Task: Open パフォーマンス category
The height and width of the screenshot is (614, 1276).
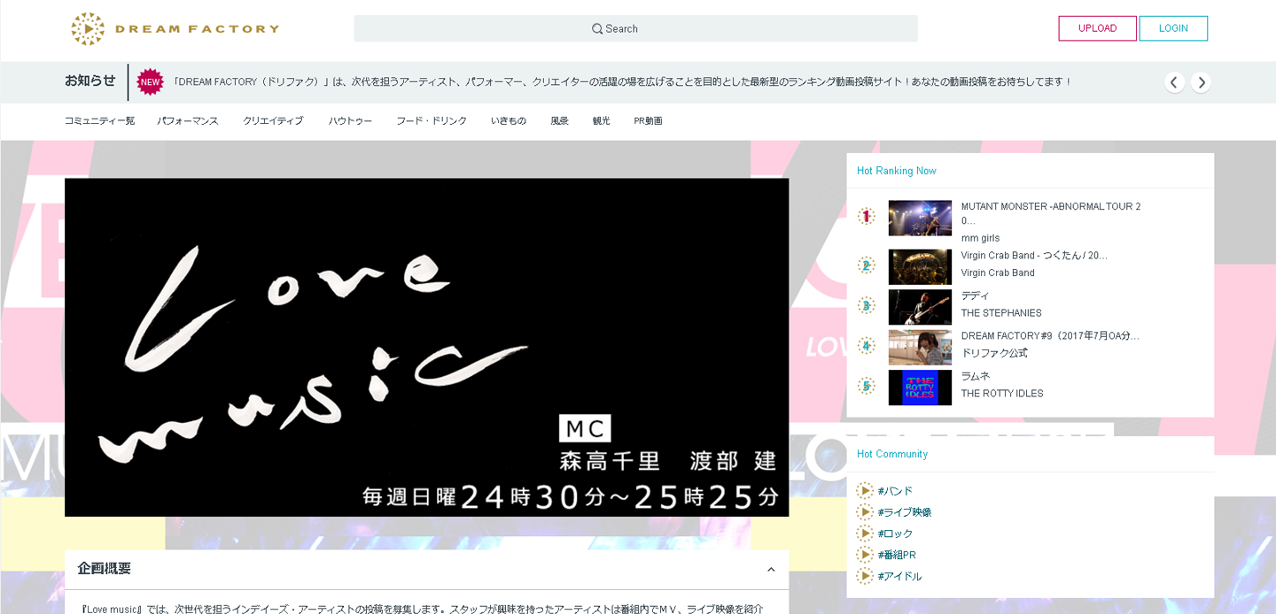Action: (x=188, y=121)
